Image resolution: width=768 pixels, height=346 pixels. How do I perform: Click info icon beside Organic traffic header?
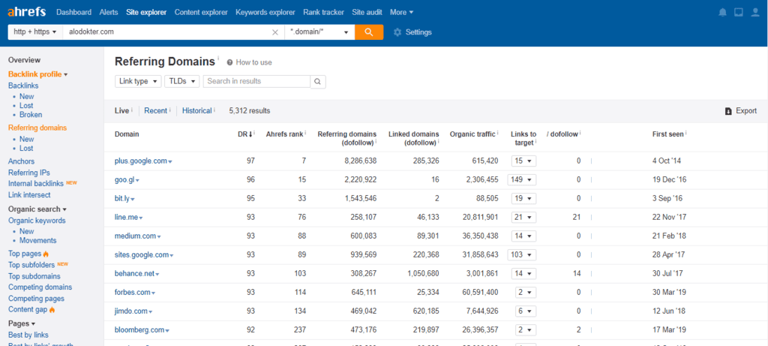[497, 132]
